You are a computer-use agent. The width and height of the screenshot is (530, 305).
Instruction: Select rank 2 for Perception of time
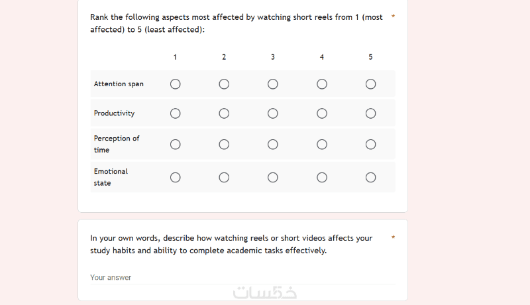pyautogui.click(x=224, y=144)
